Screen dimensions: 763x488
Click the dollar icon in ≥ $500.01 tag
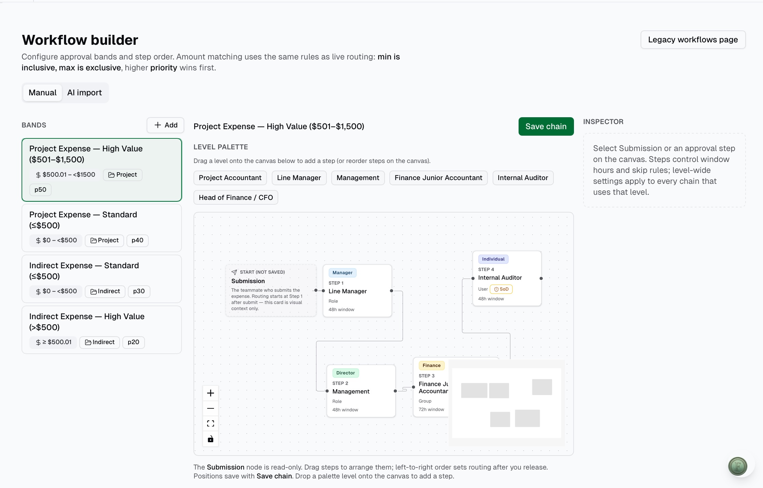coord(38,342)
